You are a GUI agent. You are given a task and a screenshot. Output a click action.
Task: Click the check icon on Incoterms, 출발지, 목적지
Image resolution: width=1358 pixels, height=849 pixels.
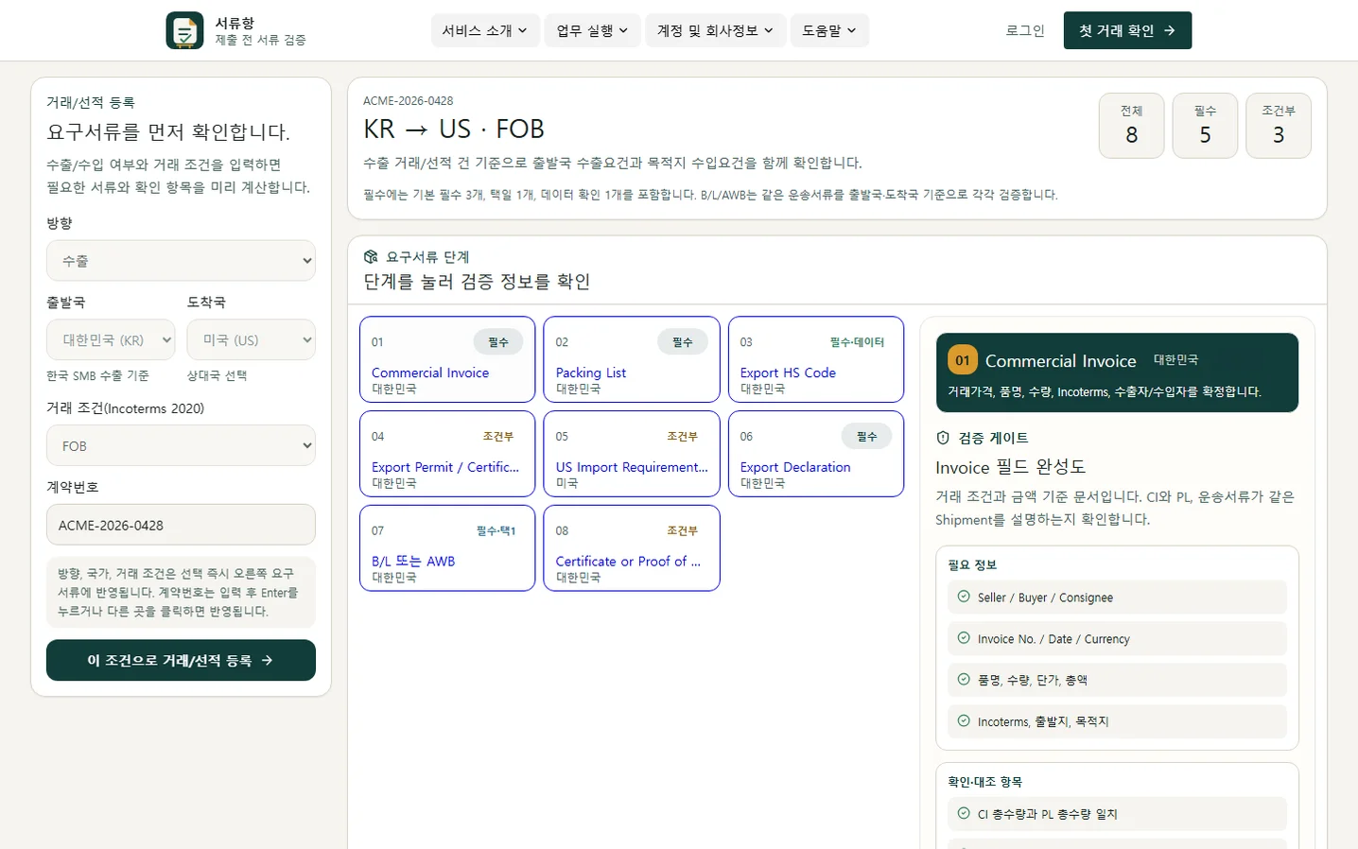pos(964,720)
